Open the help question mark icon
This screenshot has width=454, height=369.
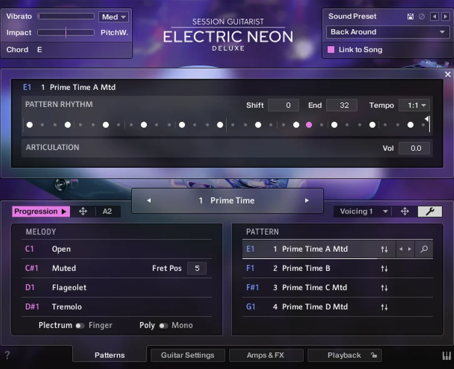7,355
